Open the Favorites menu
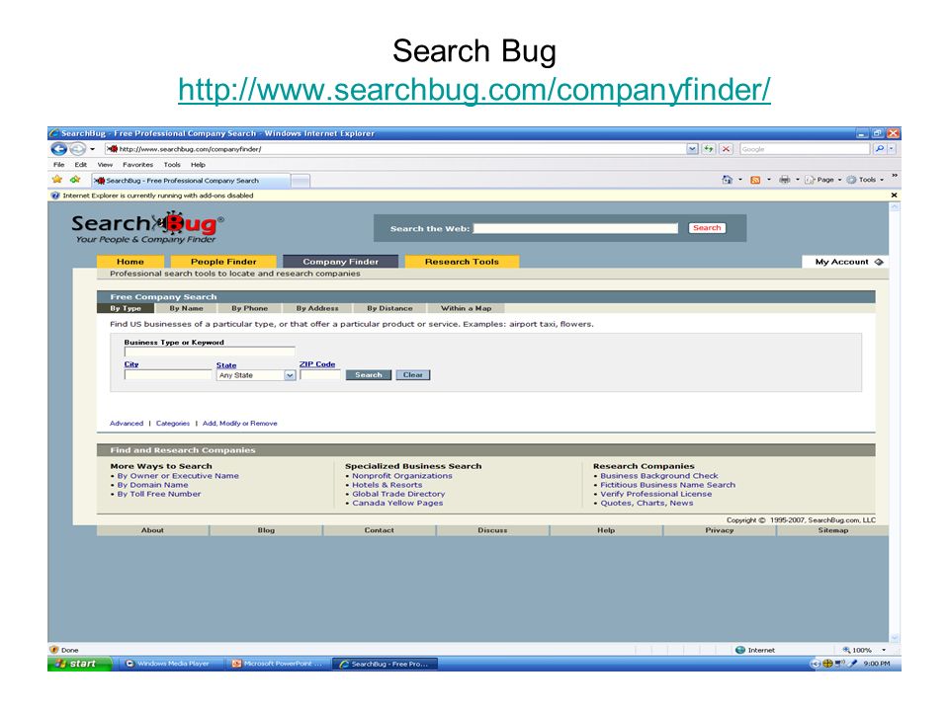949x711 pixels. (137, 165)
